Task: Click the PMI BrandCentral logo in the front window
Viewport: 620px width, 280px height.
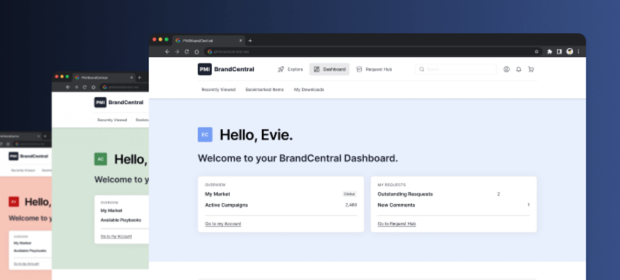Action: (x=226, y=69)
